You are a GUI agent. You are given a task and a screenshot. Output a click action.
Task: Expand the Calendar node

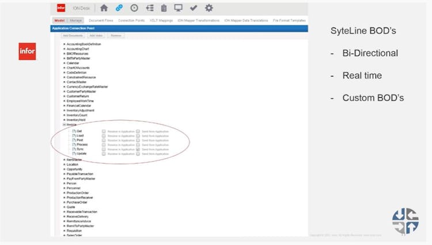tap(64, 63)
